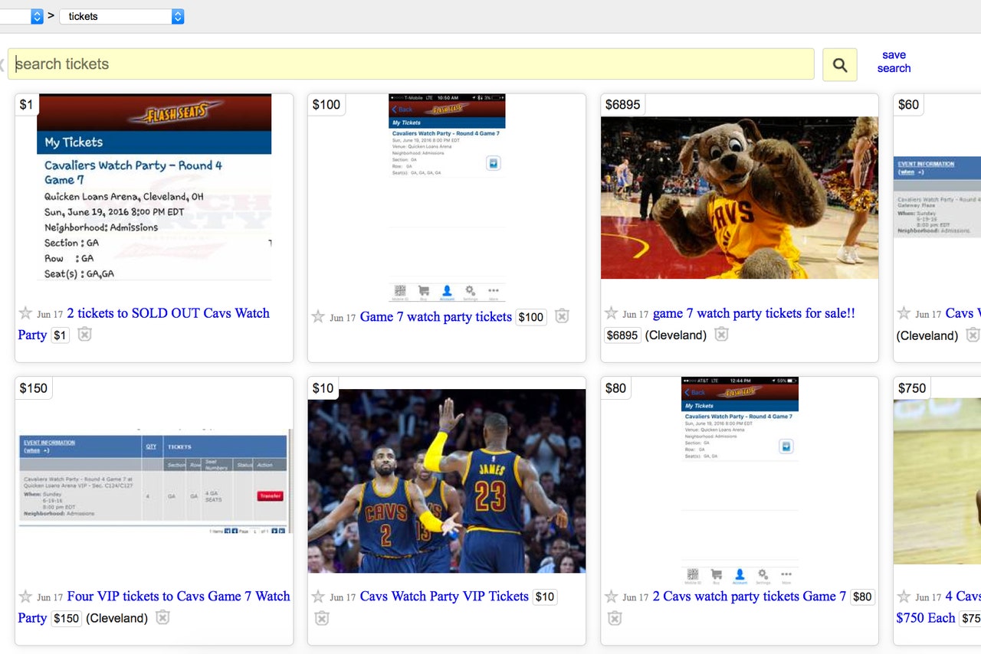Hide the $60 Cleveland listing with trash icon
Screen dimensions: 981x654
click(972, 335)
